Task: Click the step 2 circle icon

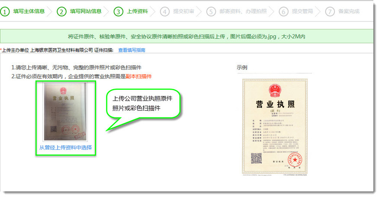Action: coord(62,12)
